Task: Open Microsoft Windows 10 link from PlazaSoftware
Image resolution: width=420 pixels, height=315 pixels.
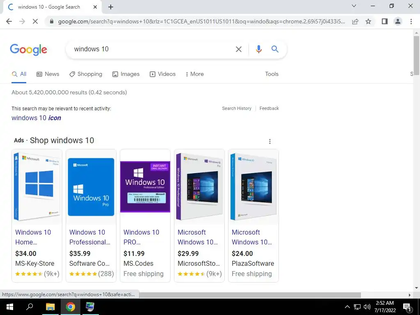Action: click(x=252, y=237)
